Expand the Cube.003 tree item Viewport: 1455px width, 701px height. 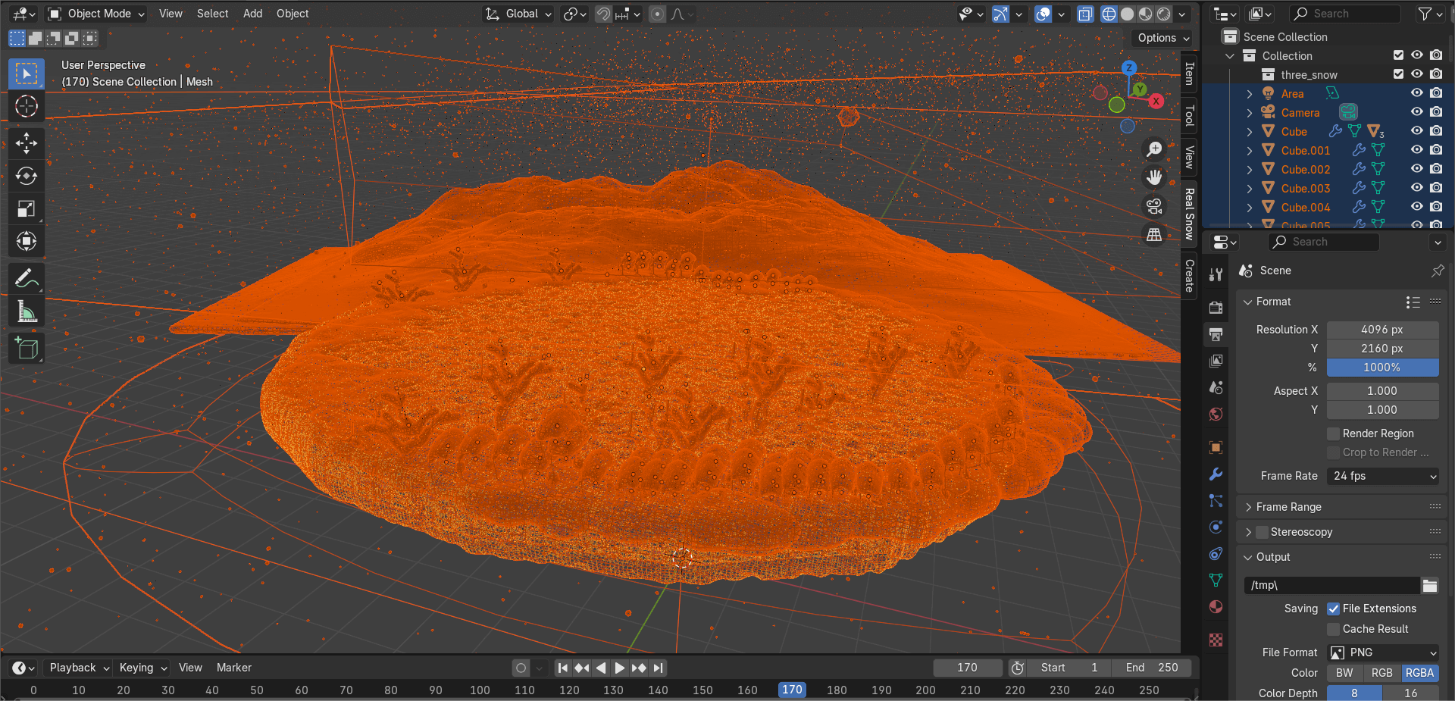[x=1249, y=188]
